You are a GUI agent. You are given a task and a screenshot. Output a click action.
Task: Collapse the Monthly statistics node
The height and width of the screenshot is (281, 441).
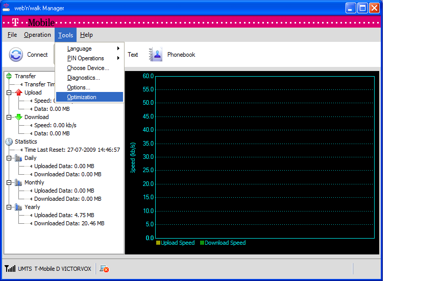tap(9, 183)
